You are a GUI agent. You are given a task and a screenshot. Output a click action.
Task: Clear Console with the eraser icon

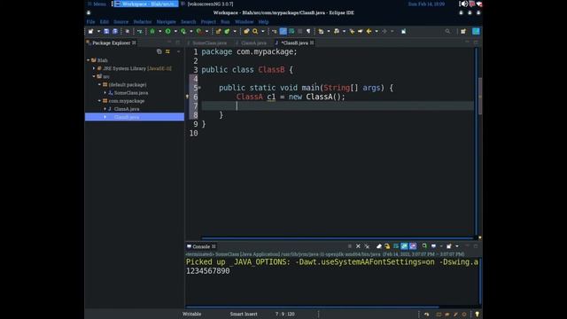point(378,246)
